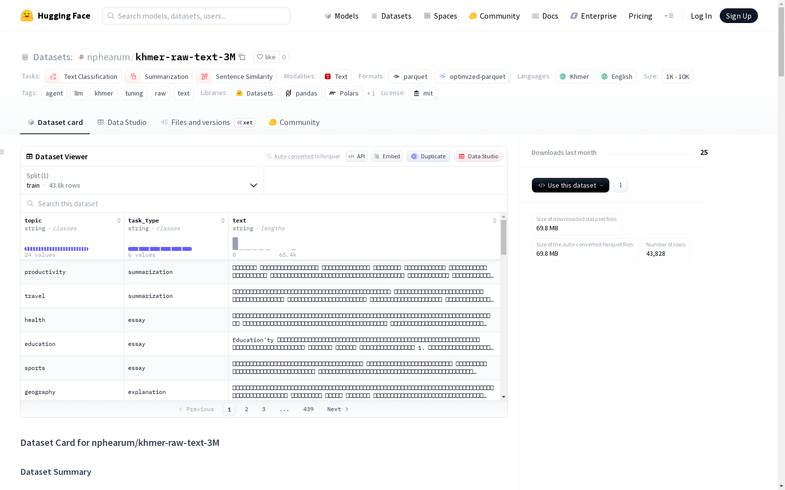Select the productivity topic cell

pyautogui.click(x=72, y=272)
